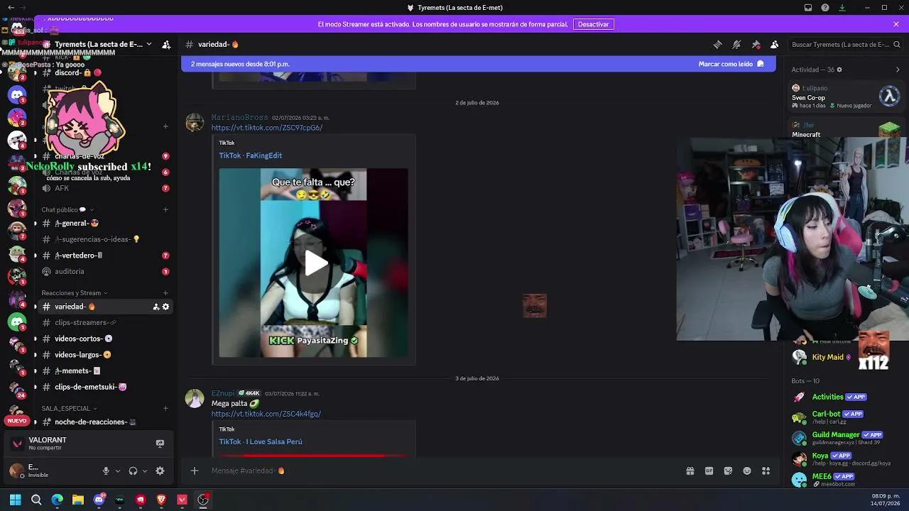Open the emoji picker
Image resolution: width=909 pixels, height=511 pixels.
[747, 471]
